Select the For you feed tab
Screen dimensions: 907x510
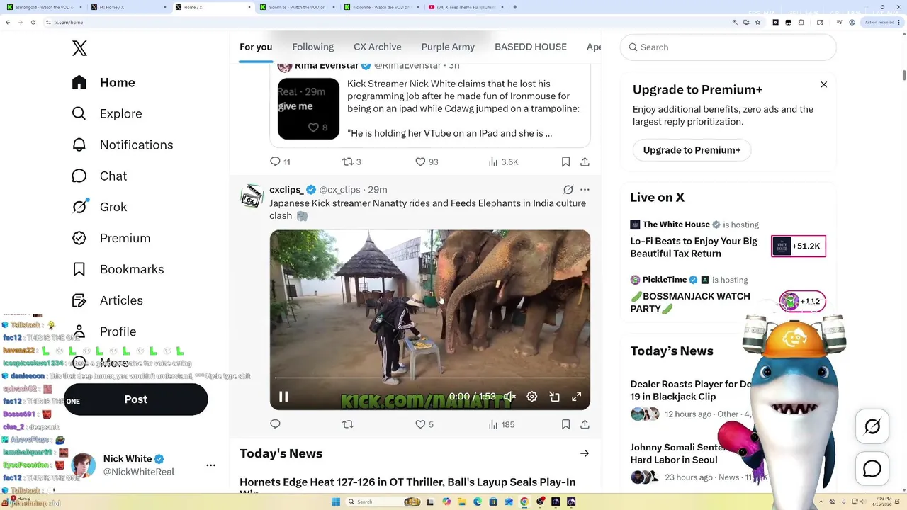coord(256,47)
